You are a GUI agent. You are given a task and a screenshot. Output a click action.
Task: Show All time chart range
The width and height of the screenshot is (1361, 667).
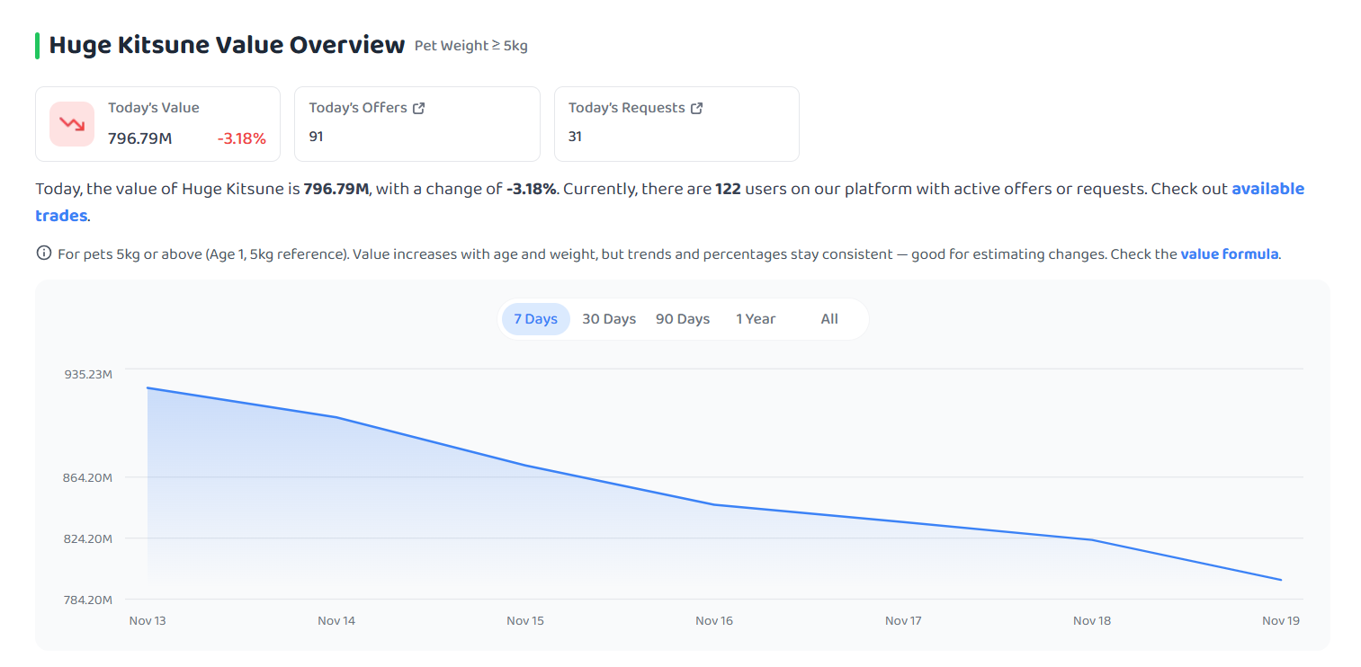pos(829,319)
